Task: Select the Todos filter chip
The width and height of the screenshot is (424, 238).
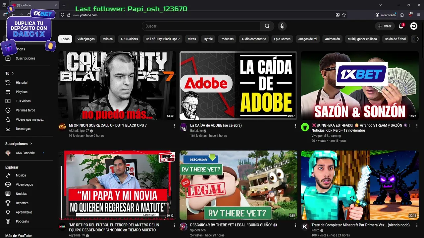Action: point(65,39)
